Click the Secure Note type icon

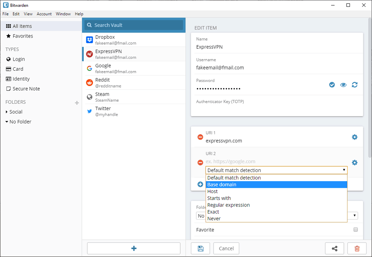point(9,89)
